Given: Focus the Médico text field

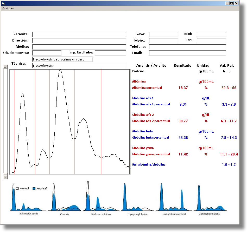Looking at the screenshot, I should coord(79,47).
